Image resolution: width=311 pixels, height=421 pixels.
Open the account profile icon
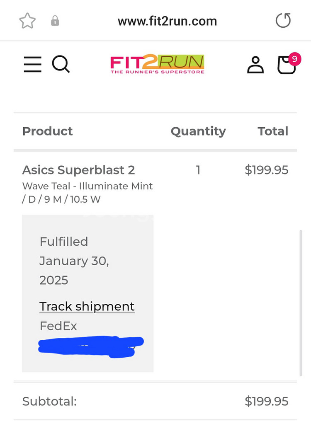(255, 65)
